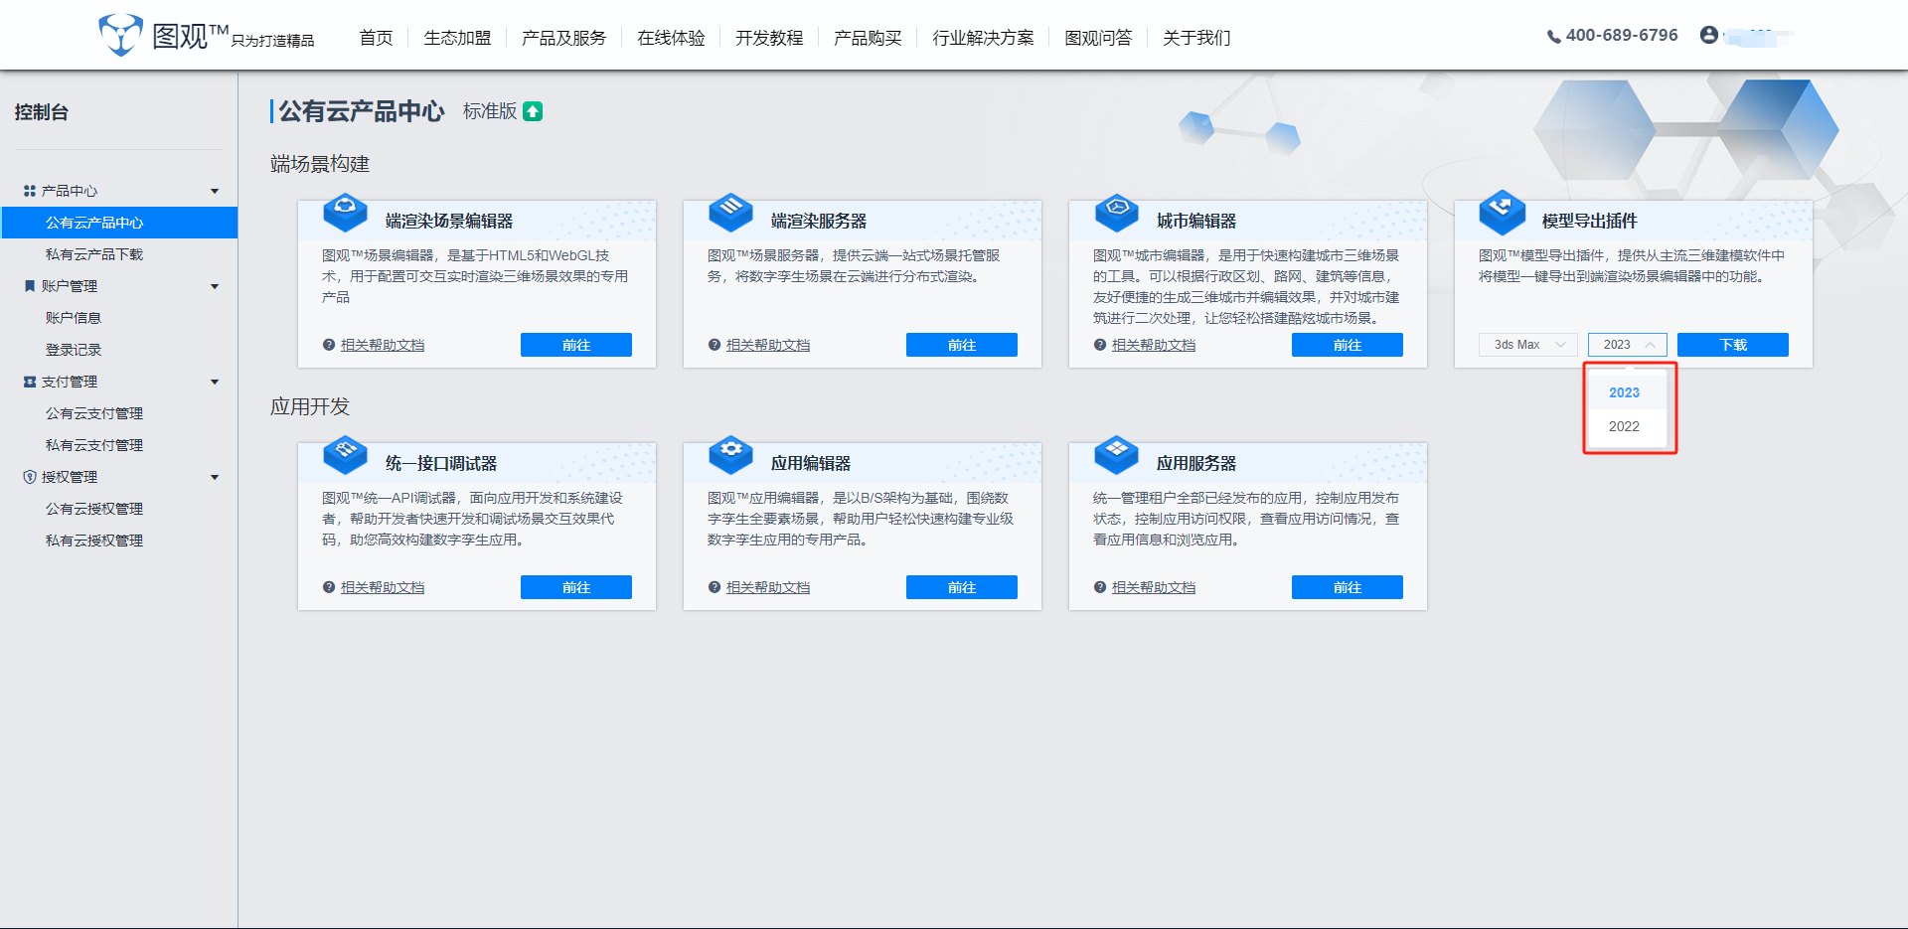
Task: Open 相关帮助文档 link in 应用编辑器 card
Action: click(768, 587)
